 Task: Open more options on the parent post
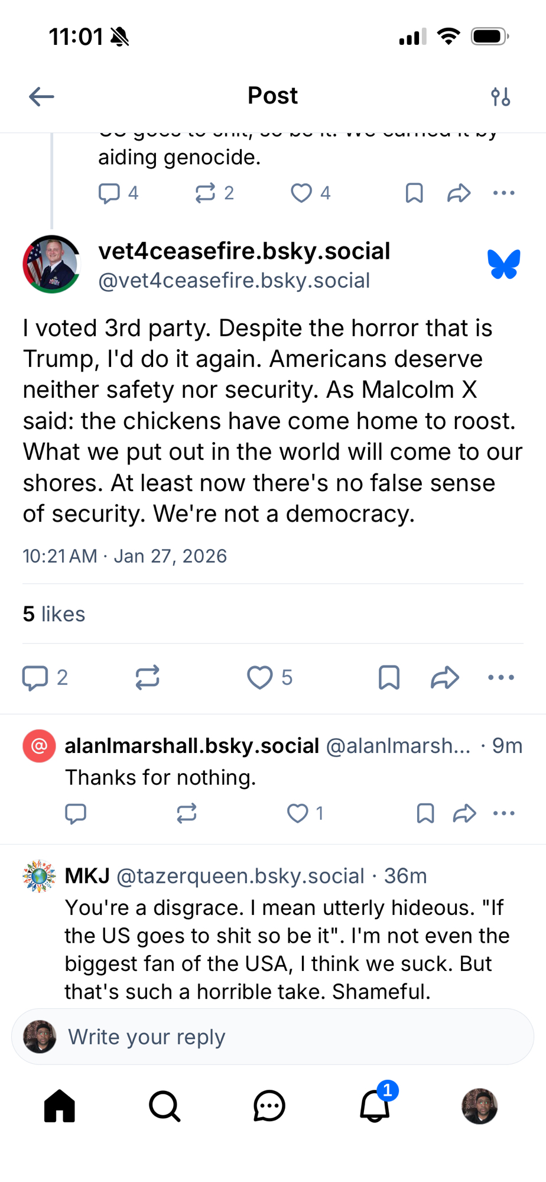504,193
